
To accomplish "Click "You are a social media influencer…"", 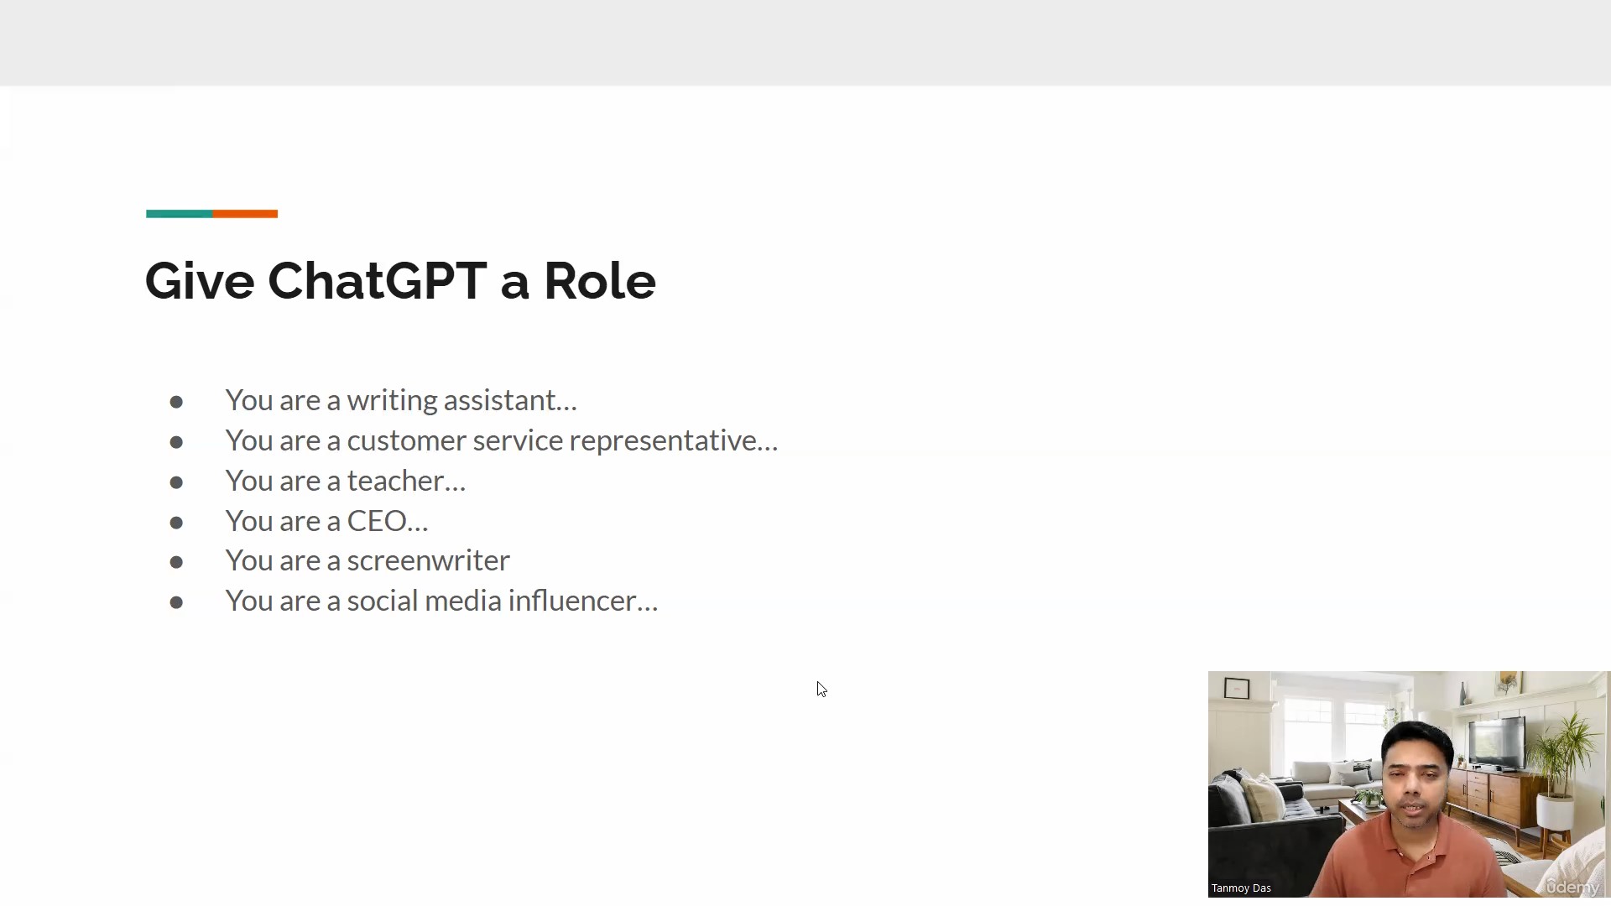I will (441, 601).
